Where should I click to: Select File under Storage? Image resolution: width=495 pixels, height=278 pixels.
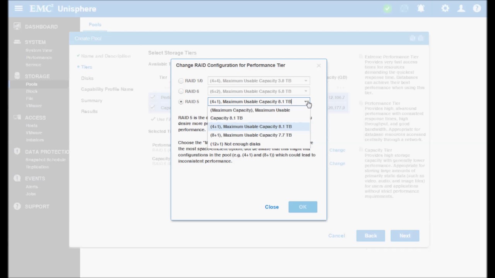point(29,98)
